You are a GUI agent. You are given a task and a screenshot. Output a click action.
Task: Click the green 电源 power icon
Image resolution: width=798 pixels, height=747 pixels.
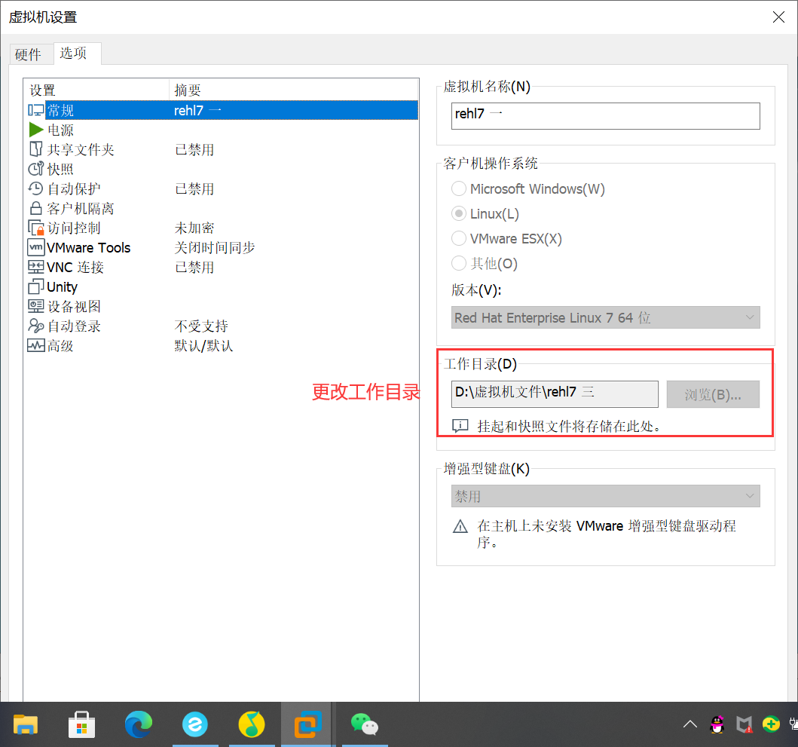pos(35,130)
